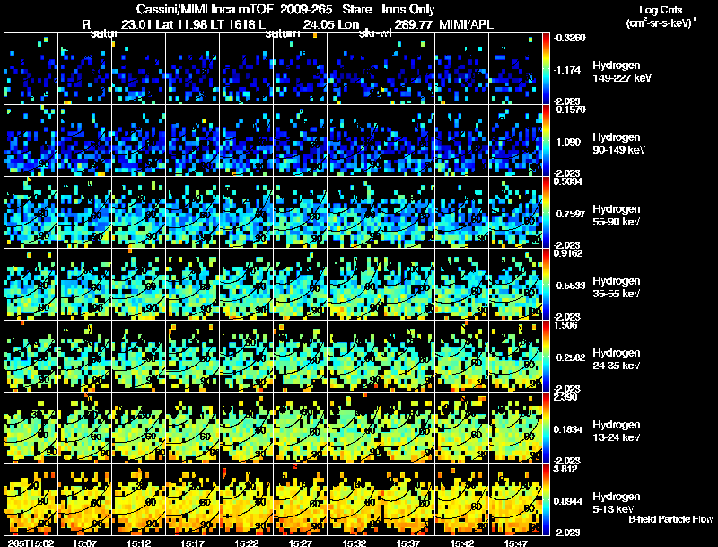Click the 'Hydrogen 90-149 keV' row label
Viewport: 718px width, 547px height.
(x=618, y=144)
